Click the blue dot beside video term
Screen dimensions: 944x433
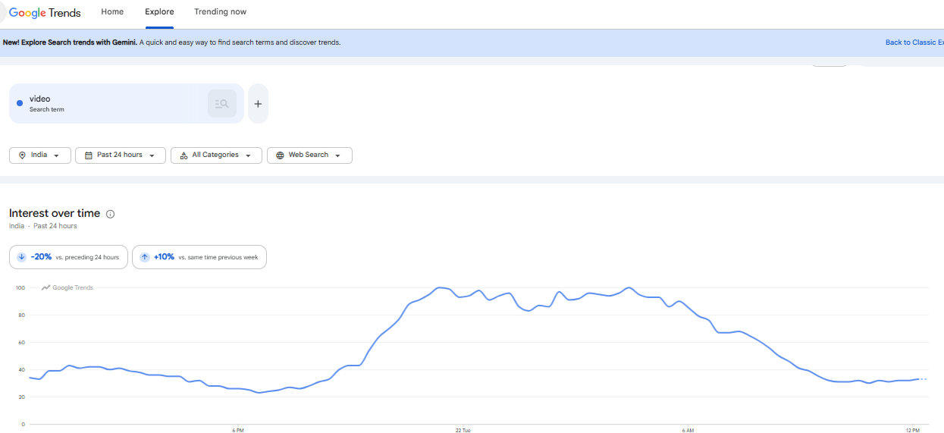tap(20, 103)
